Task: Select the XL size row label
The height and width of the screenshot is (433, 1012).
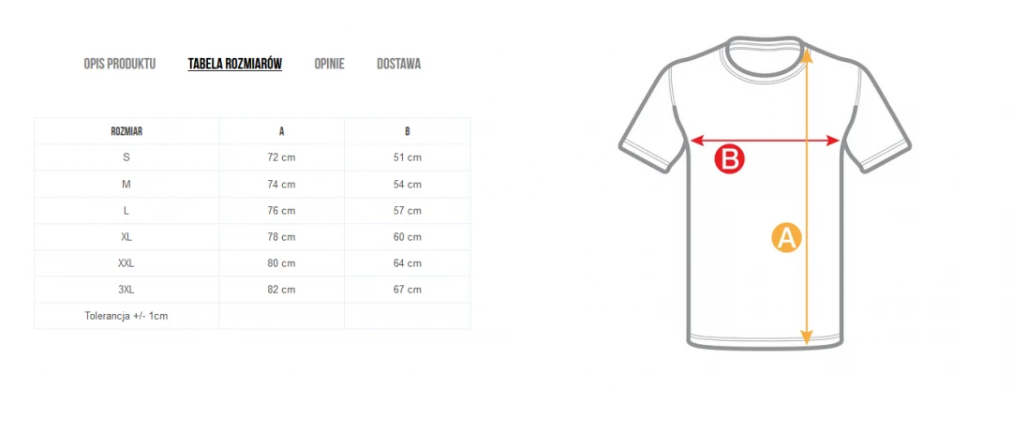Action: pyautogui.click(x=126, y=237)
